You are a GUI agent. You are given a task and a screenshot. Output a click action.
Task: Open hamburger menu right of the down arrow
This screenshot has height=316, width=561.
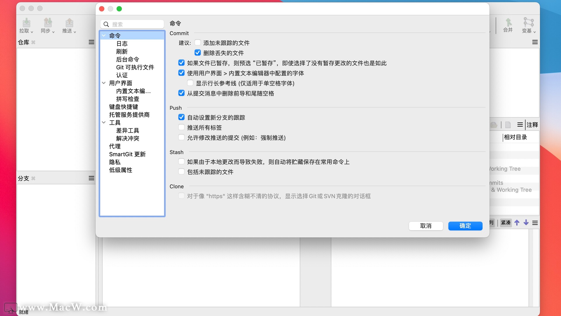[535, 223]
